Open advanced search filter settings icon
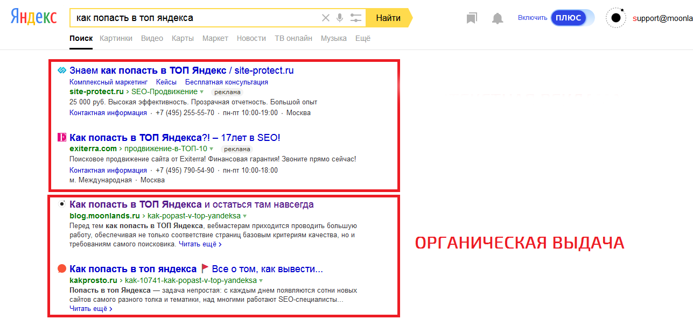 coord(355,18)
